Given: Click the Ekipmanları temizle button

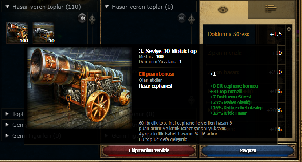Looking at the screenshot, I should click(x=149, y=150).
